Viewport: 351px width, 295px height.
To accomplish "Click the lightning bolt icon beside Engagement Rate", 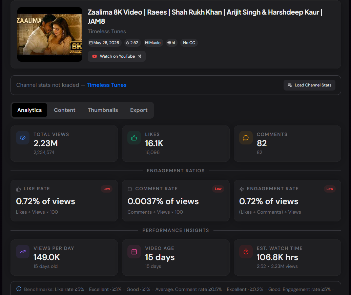I will point(242,189).
